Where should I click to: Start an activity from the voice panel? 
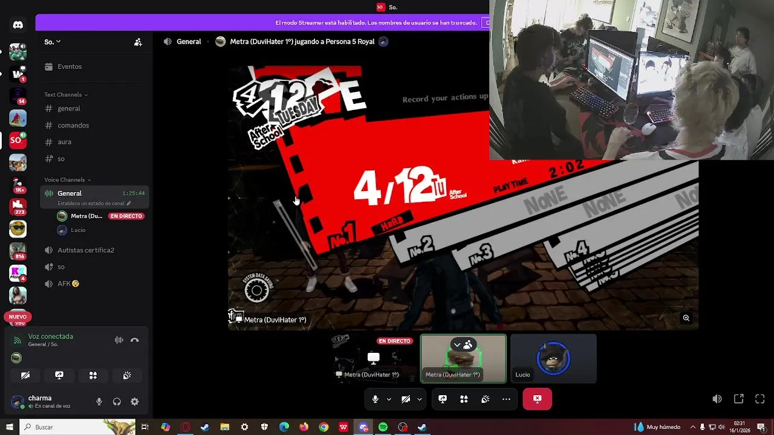point(93,375)
